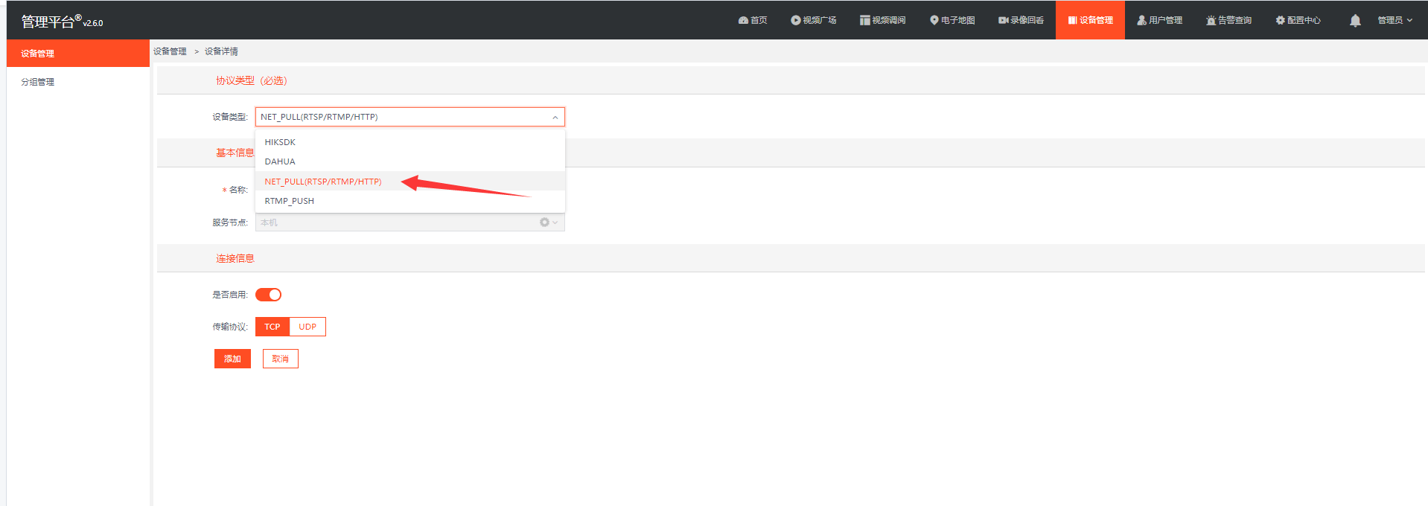The image size is (1428, 506).
Task: Click the dropdown arrow in 设备类型 field
Action: point(555,118)
